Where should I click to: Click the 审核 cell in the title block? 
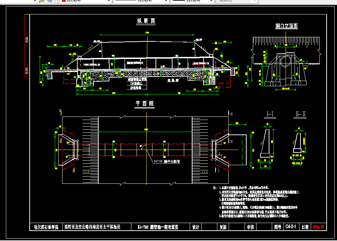[250, 227]
